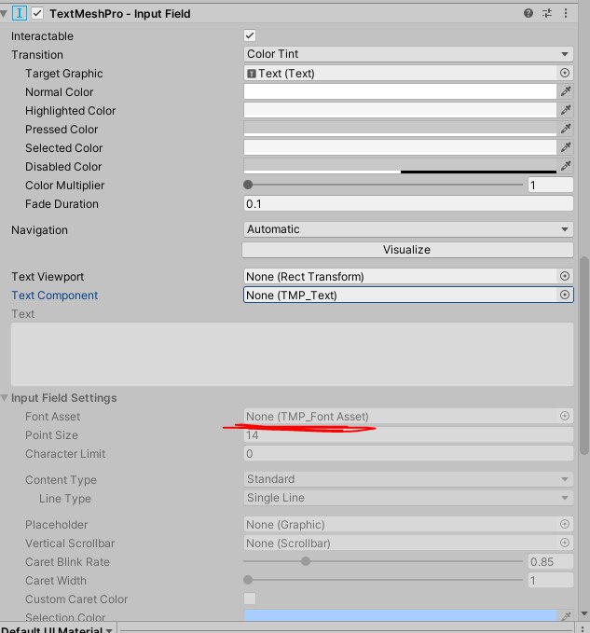Pick Selected Color with the eyedropper
The width and height of the screenshot is (590, 633).
[x=566, y=147]
